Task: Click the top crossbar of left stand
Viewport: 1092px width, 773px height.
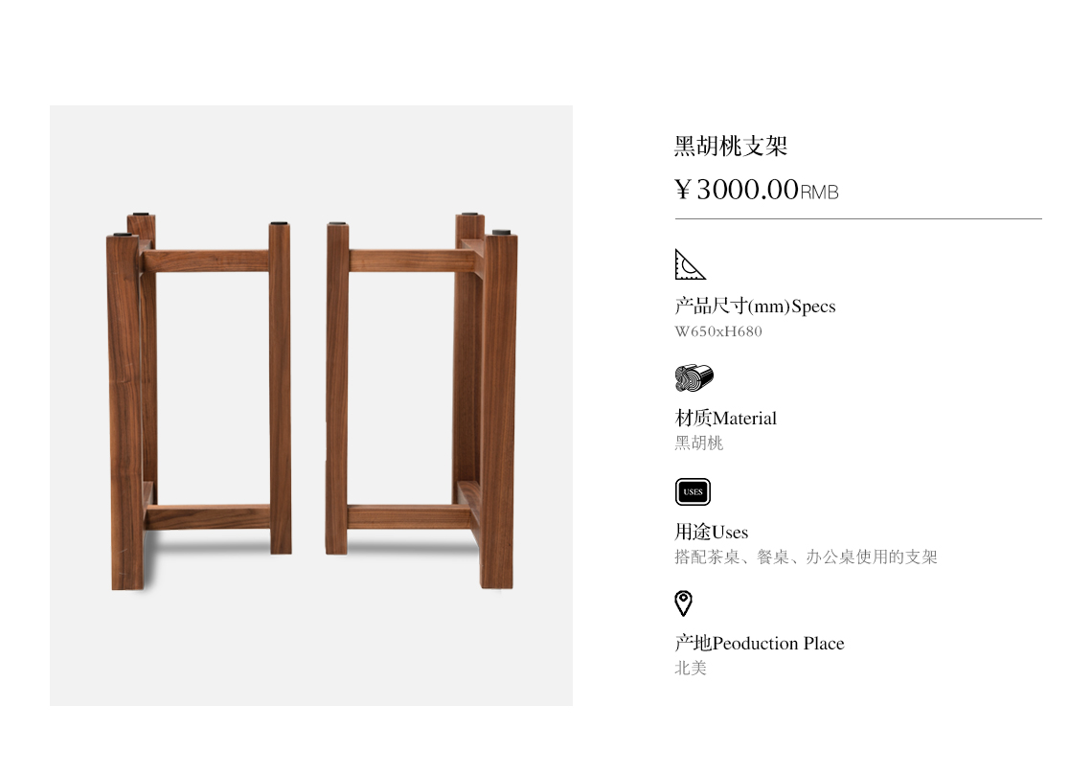Action: coord(206,261)
